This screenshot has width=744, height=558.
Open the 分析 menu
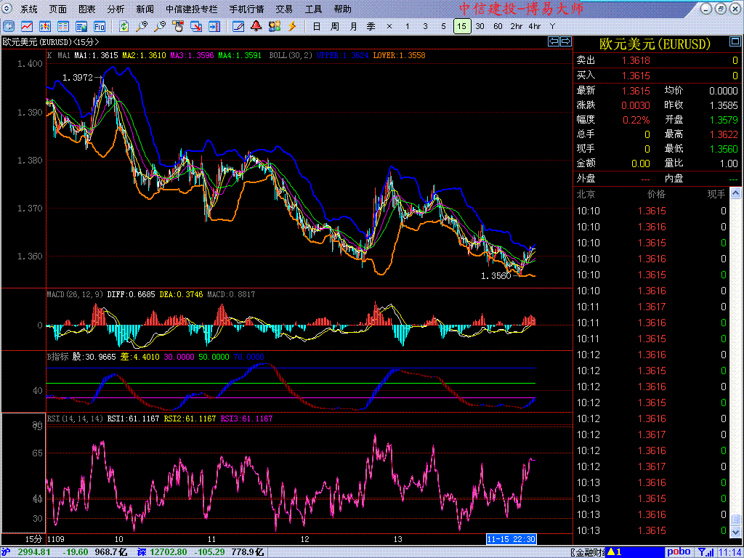coord(116,9)
